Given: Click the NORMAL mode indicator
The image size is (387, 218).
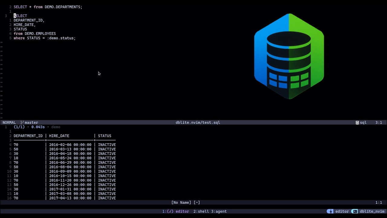Looking at the screenshot, I should tap(9, 123).
